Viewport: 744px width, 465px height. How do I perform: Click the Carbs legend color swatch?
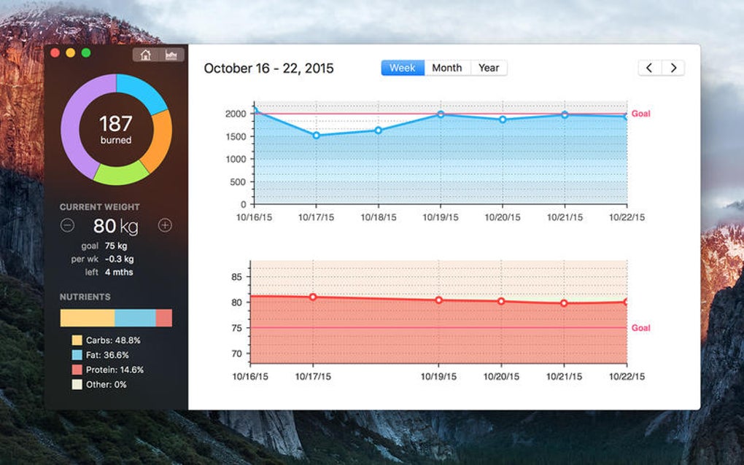click(x=77, y=340)
